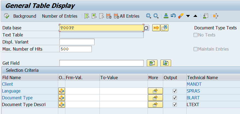
Task: Click technical name LTEXT
Action: [x=193, y=104]
